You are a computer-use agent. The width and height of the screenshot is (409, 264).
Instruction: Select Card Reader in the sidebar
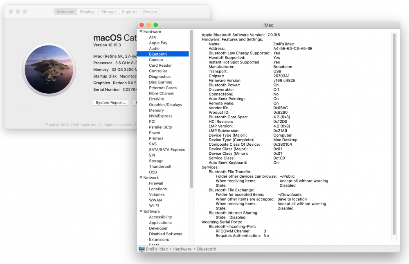pos(160,65)
